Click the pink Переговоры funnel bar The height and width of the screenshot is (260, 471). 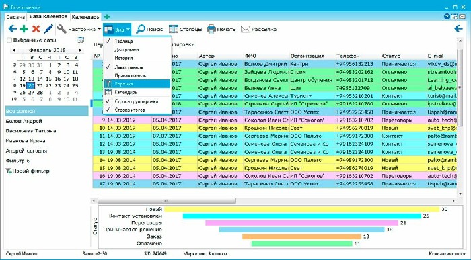(x=302, y=223)
